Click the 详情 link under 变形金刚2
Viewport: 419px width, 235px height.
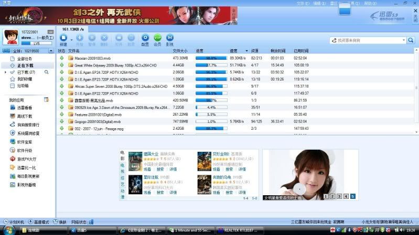242,170
